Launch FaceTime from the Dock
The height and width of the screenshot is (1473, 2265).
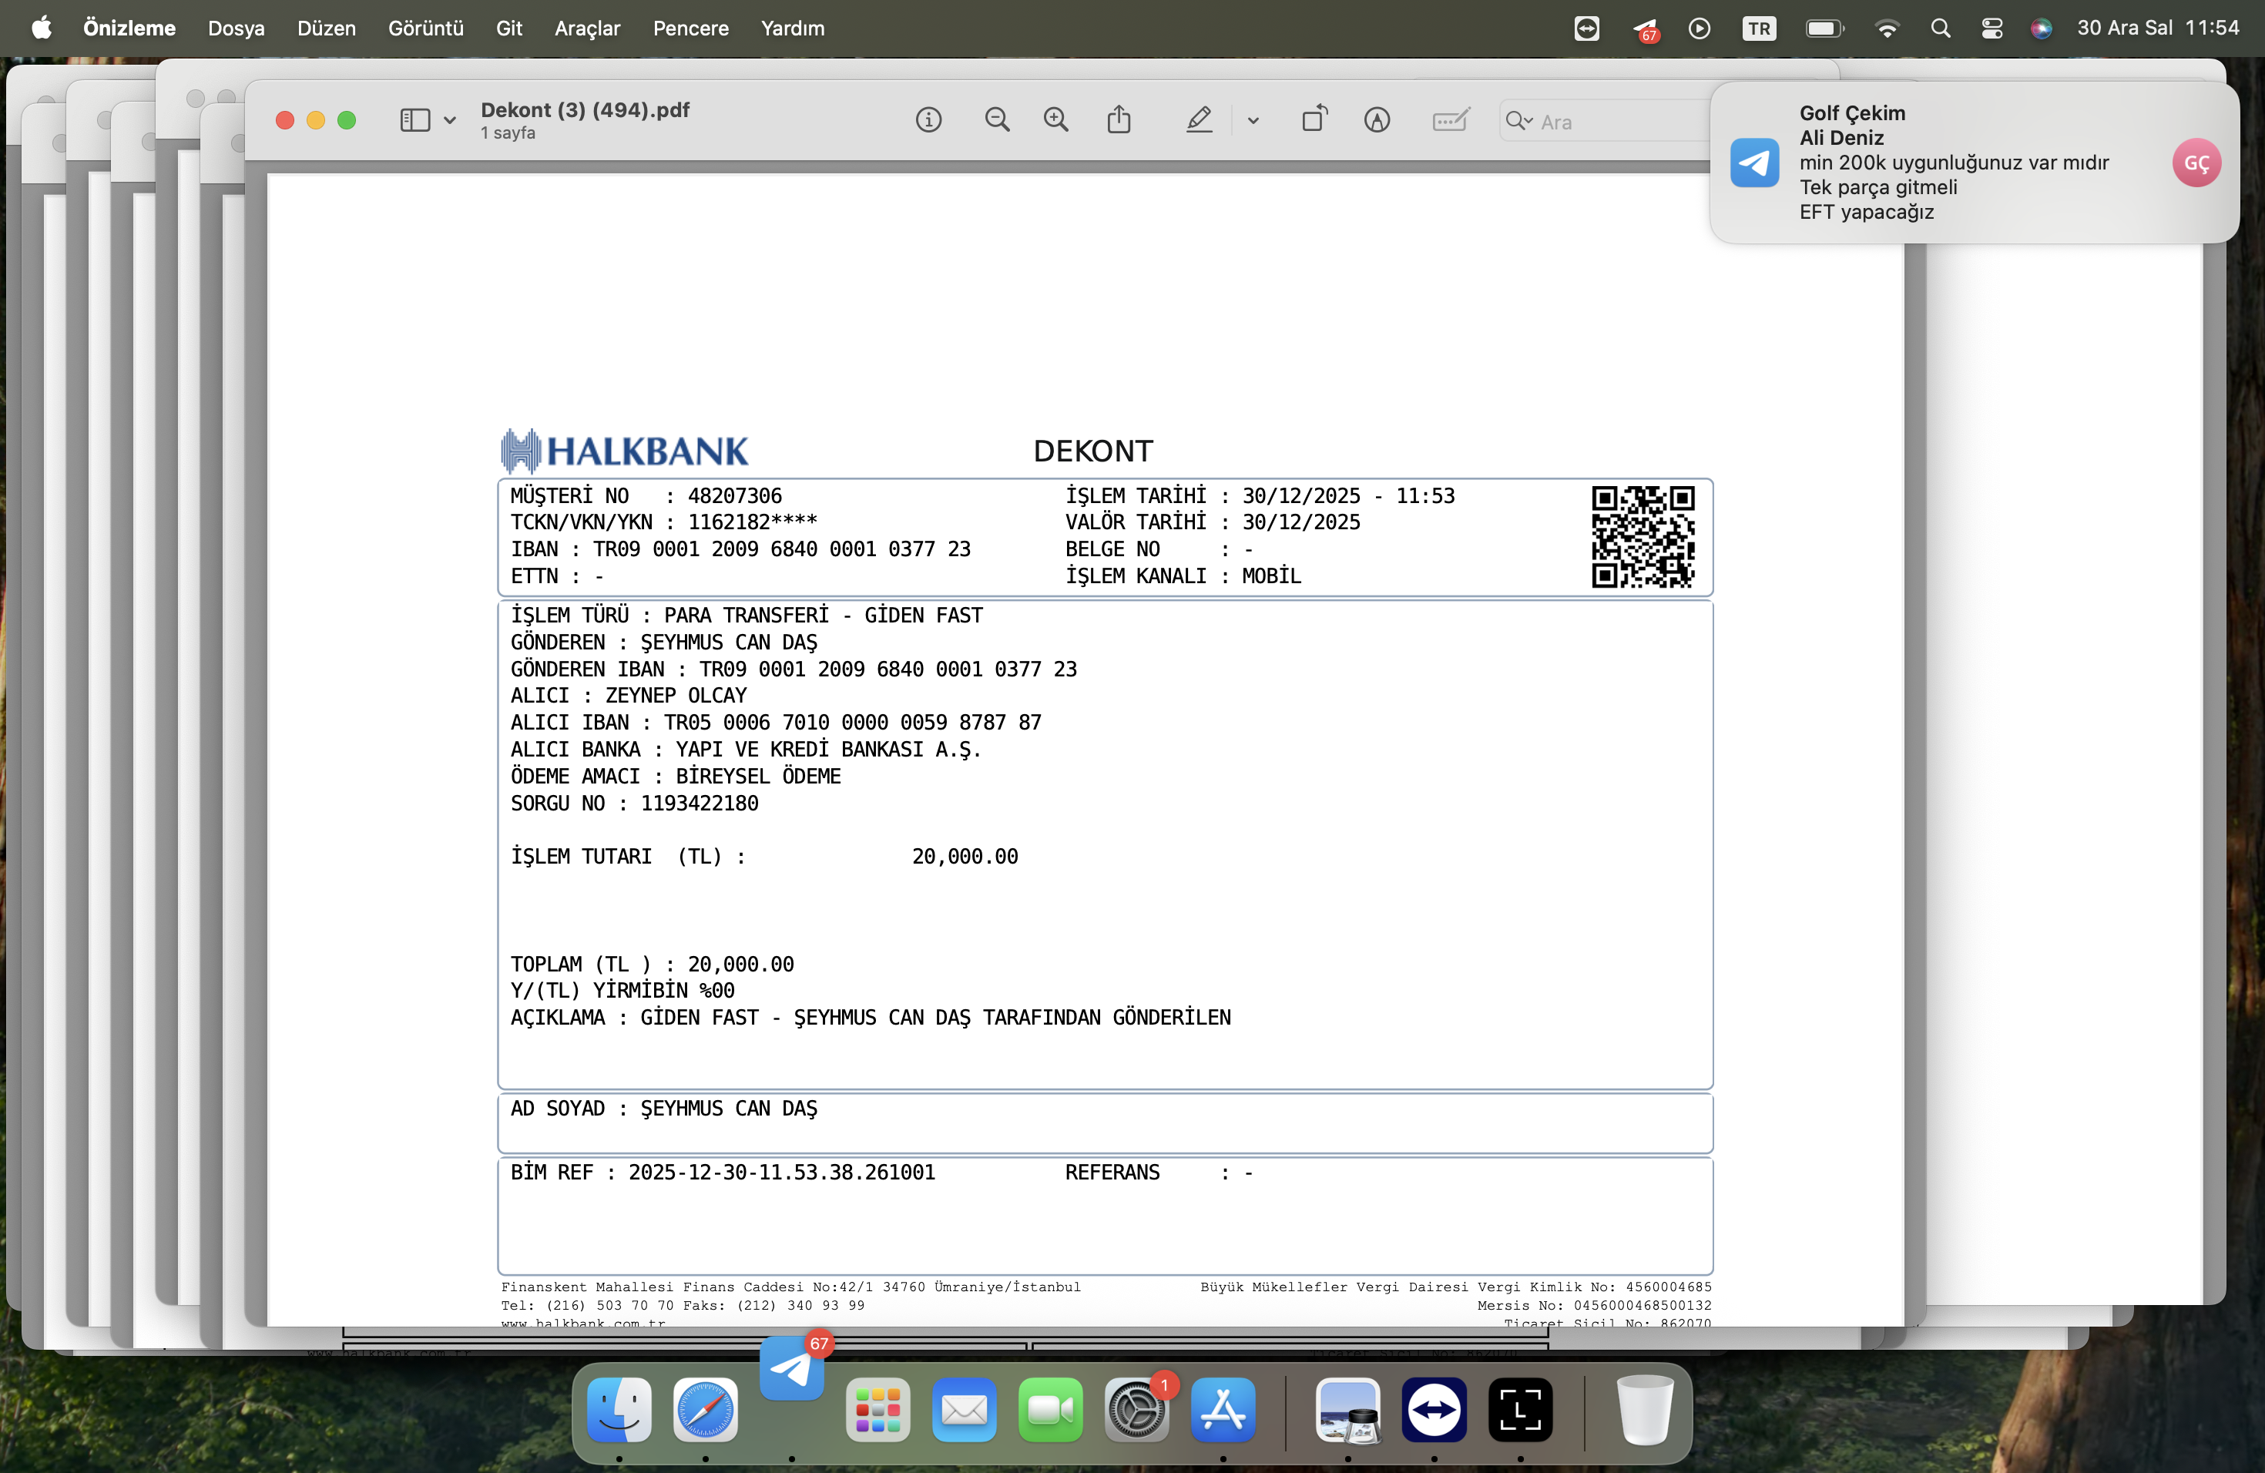coord(1051,1409)
